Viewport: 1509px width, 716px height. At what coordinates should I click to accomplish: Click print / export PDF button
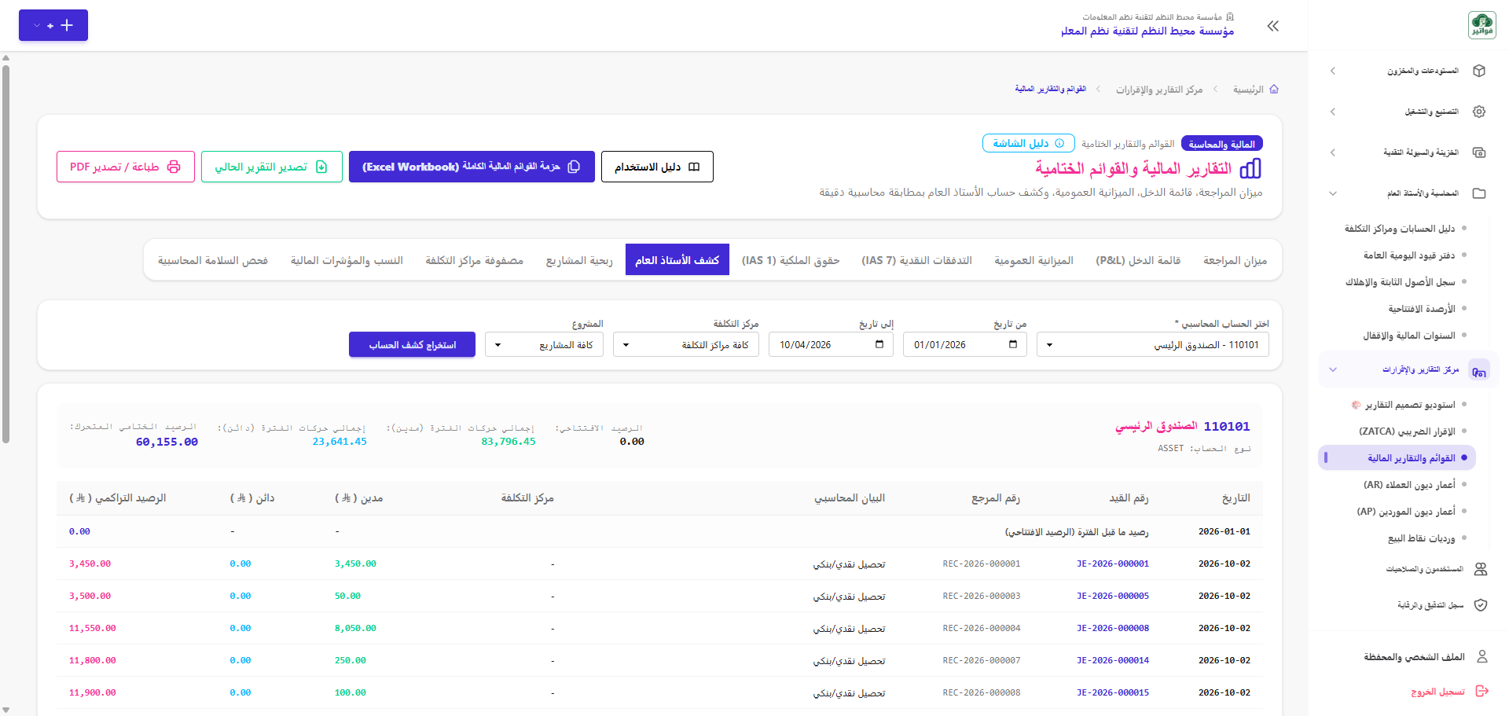point(126,167)
